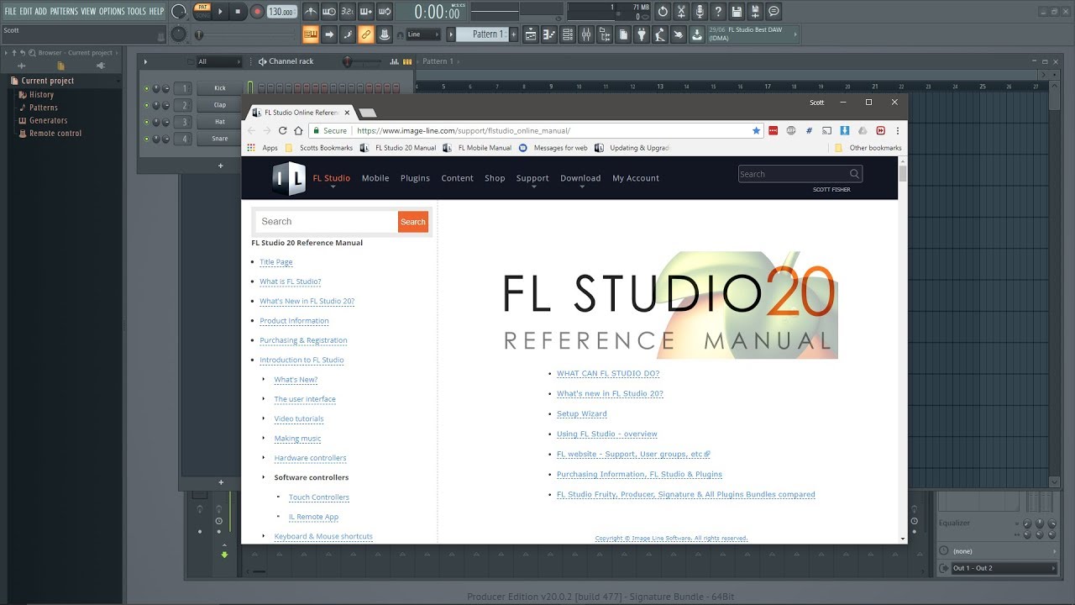Click the render as audio file icon
Image resolution: width=1075 pixels, height=605 pixels.
pyautogui.click(x=756, y=12)
